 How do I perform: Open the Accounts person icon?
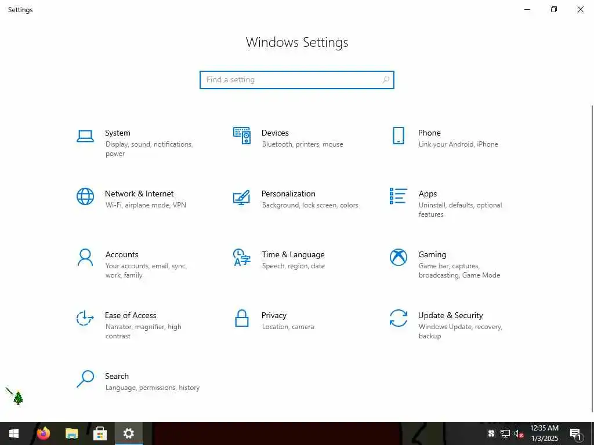coord(85,257)
